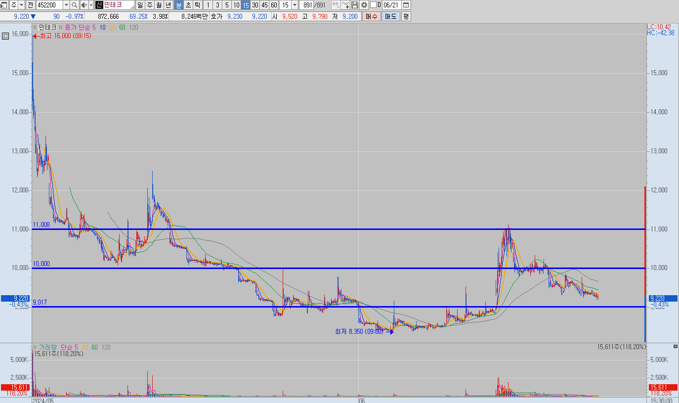Click the 신 badge before 민테크 name
The width and height of the screenshot is (679, 403).
(99, 5)
